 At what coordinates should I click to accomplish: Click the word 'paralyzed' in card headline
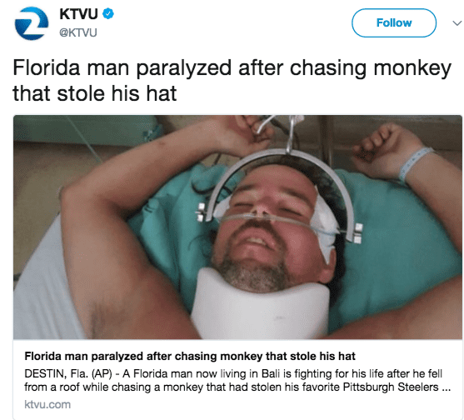tap(117, 357)
